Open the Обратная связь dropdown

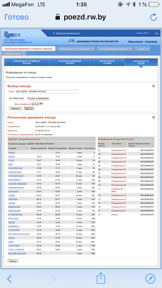coord(15,54)
